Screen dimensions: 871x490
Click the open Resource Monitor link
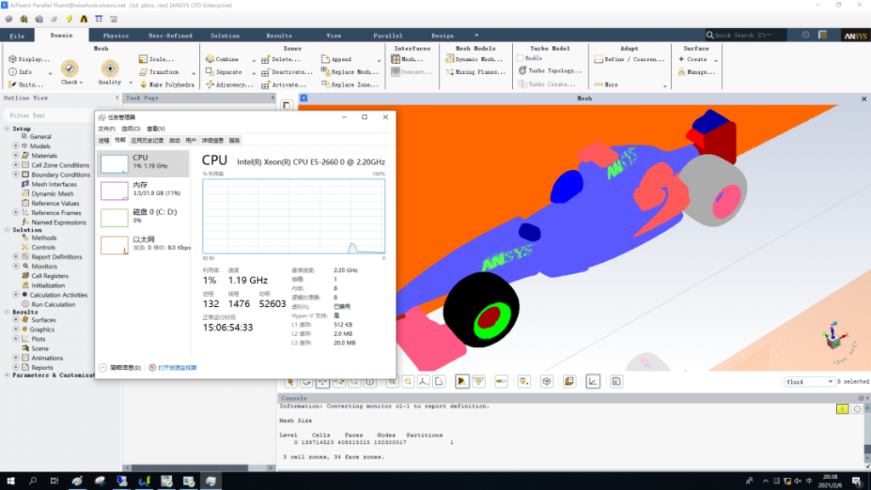[x=176, y=367]
